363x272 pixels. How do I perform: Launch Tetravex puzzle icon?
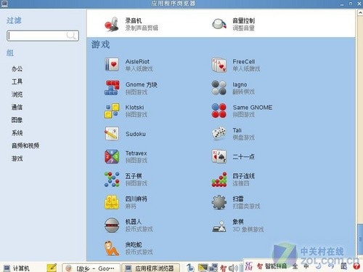coord(112,156)
